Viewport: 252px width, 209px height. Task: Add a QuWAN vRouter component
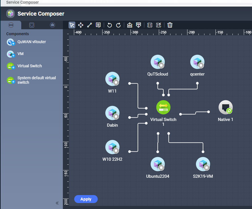(27, 42)
